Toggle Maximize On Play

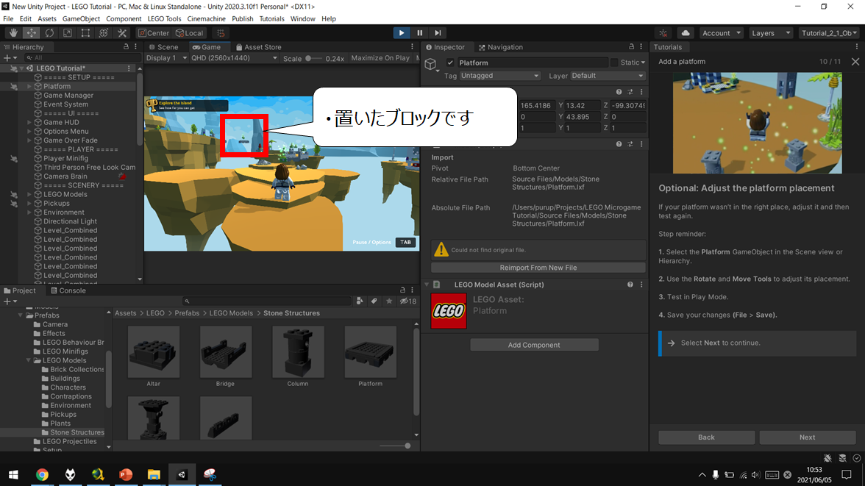coord(380,58)
